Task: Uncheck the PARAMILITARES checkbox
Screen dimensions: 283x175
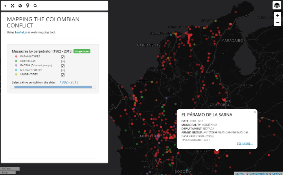Action: tap(63, 57)
